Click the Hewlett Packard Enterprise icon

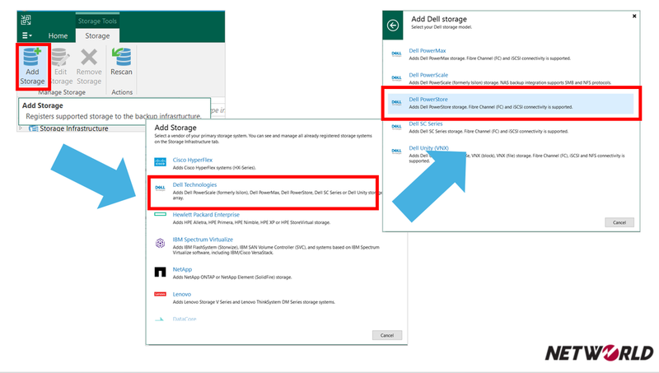(x=160, y=214)
